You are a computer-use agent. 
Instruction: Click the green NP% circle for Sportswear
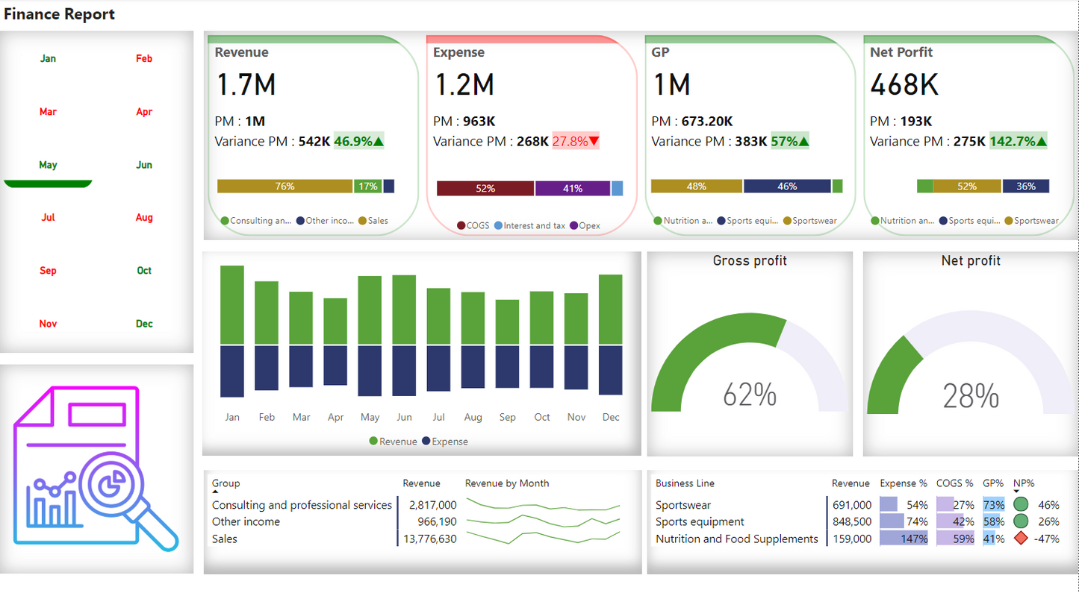click(1021, 505)
